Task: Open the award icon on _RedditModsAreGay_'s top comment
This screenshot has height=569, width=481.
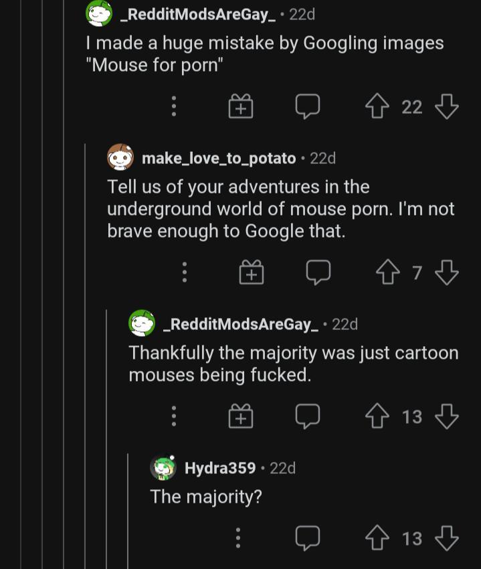Action: tap(241, 106)
